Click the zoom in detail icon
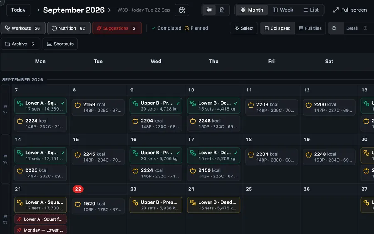Screen dimensions: 374x234 click(365, 28)
